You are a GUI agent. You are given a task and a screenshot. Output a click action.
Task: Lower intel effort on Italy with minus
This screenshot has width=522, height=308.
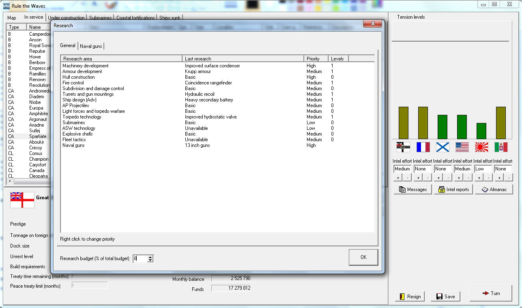point(509,178)
